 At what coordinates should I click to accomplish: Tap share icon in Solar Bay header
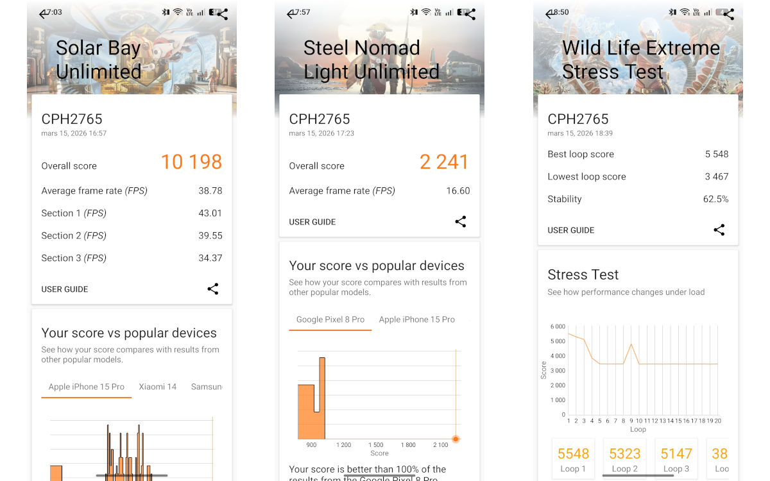point(222,14)
